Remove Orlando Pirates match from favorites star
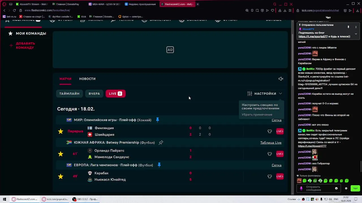Image resolution: width=362 pixels, height=203 pixels. (61, 154)
